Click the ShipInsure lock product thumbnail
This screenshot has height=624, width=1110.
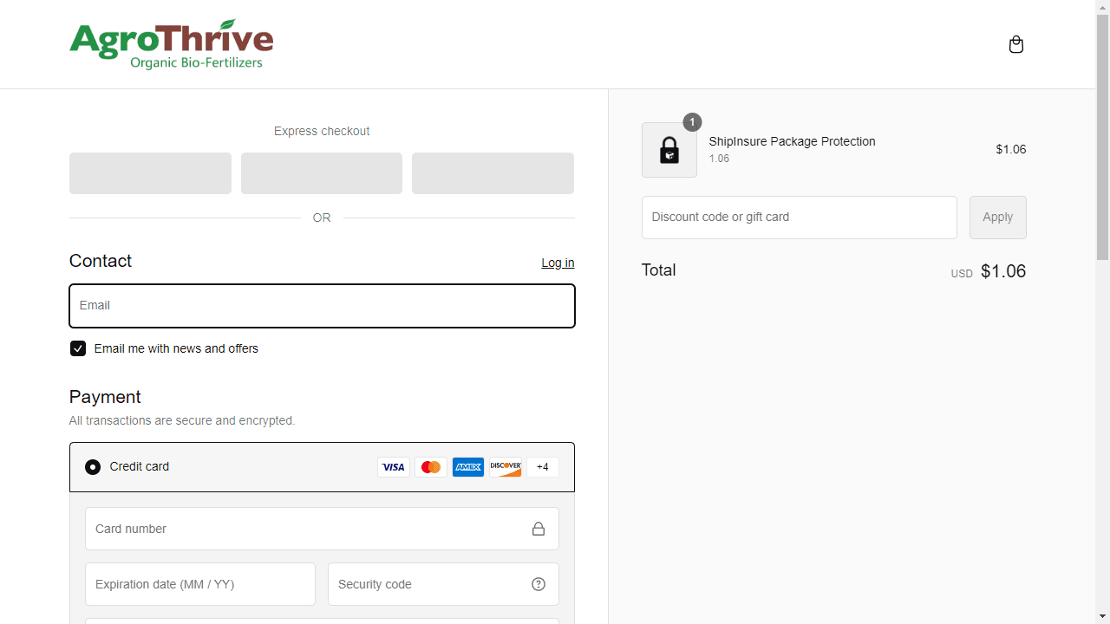click(x=669, y=150)
